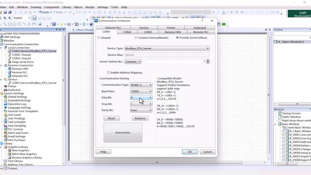Switch to the COM2 tab
Screen dimensions: 311x175
point(127,32)
